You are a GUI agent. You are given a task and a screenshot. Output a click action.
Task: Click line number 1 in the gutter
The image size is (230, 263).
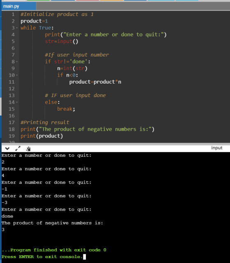[x=13, y=14]
